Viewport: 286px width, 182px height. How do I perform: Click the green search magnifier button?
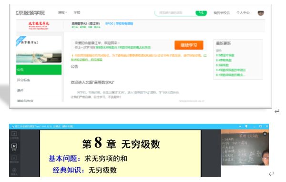click(x=201, y=13)
